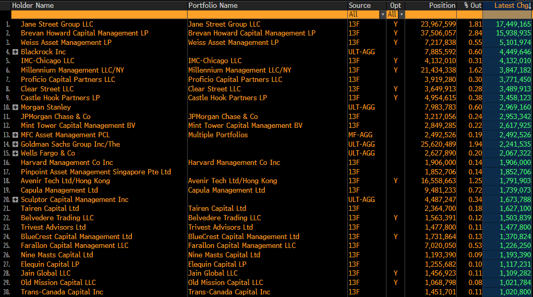The height and width of the screenshot is (297, 533).
Task: Click the MF-AGG source cell
Action: (x=360, y=135)
